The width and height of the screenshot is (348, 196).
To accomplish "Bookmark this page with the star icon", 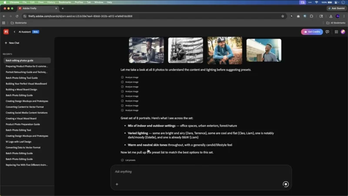I will 283,16.
